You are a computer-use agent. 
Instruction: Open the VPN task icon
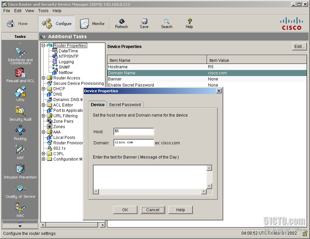tap(20, 94)
